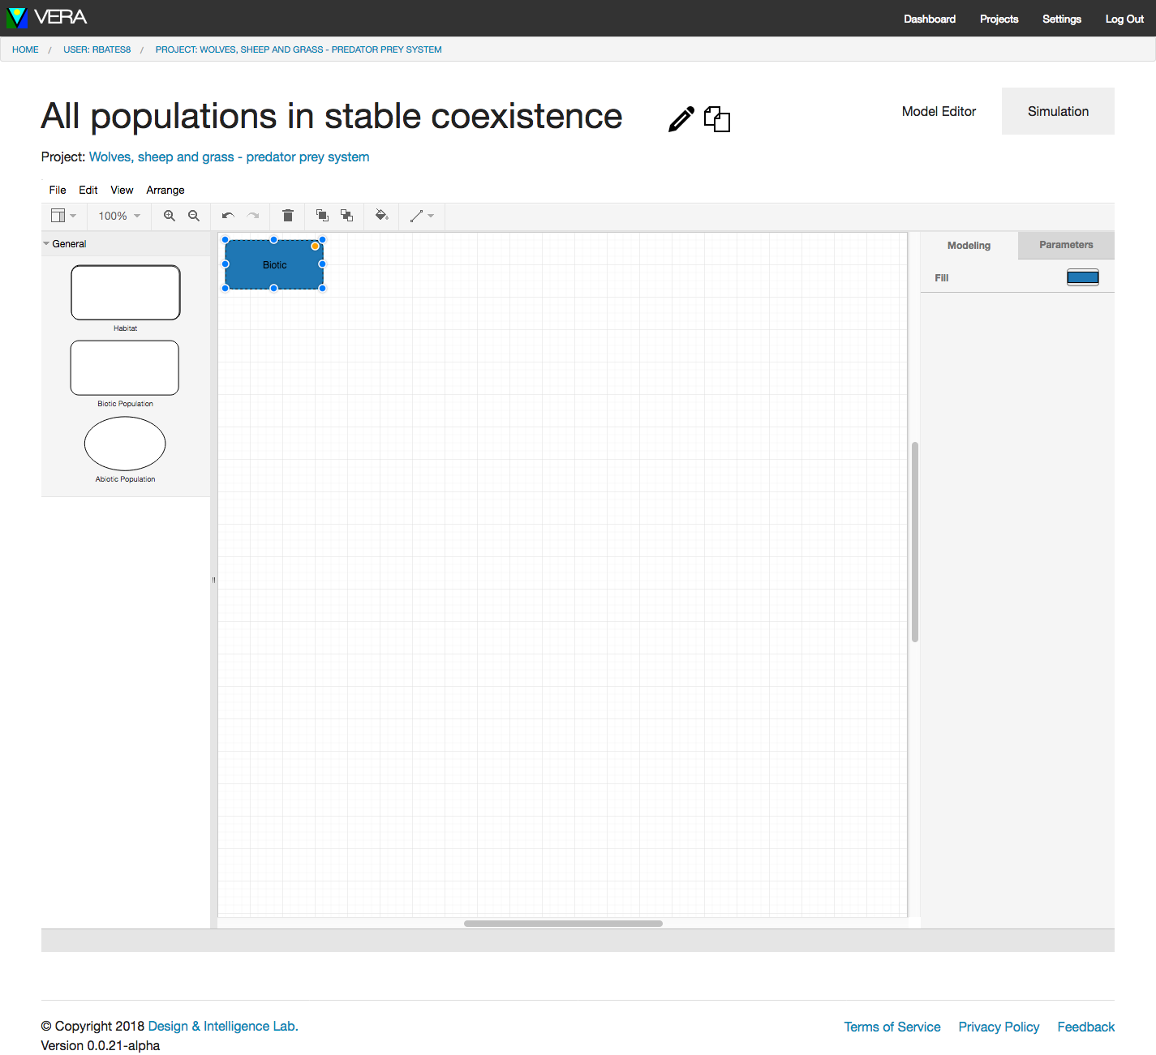This screenshot has height=1055, width=1156.
Task: Open the Wolves, sheep and grass project link
Action: click(229, 157)
